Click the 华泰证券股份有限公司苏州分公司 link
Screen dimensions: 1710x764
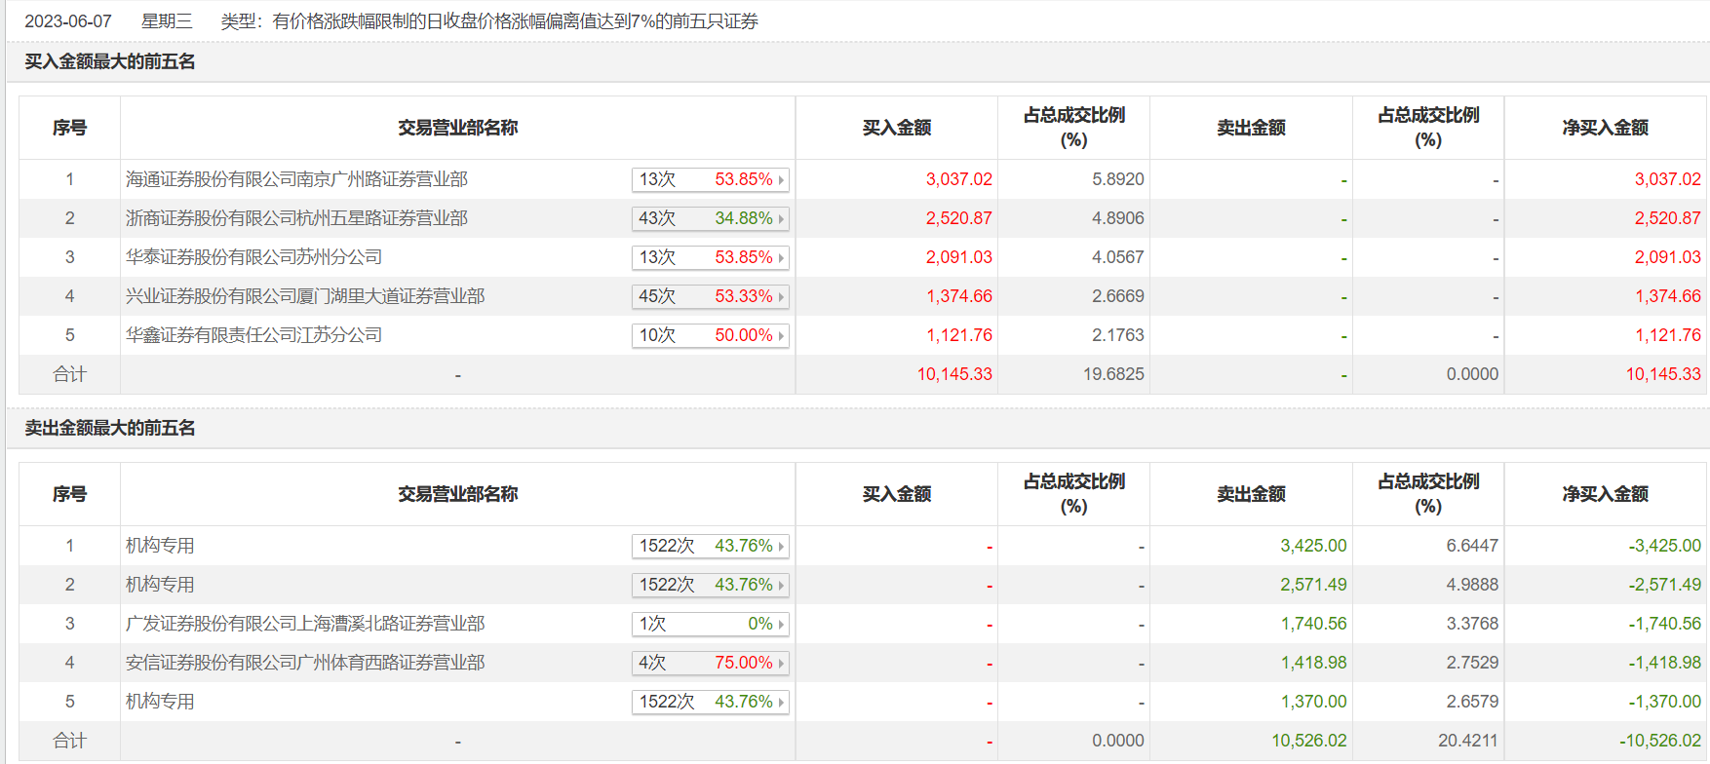pyautogui.click(x=253, y=257)
